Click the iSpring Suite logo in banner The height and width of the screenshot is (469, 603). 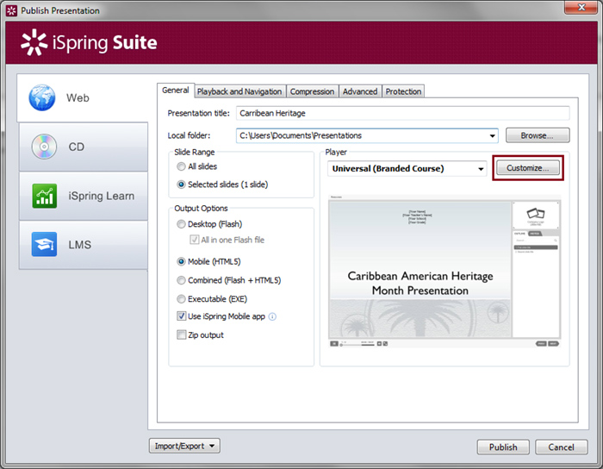click(89, 42)
